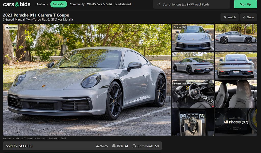Click the 7-Speed Manual subtitle text
Viewport: 261px width, 153px height.
[x=38, y=20]
